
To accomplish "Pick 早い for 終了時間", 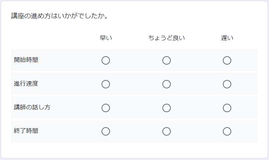I will pos(106,131).
